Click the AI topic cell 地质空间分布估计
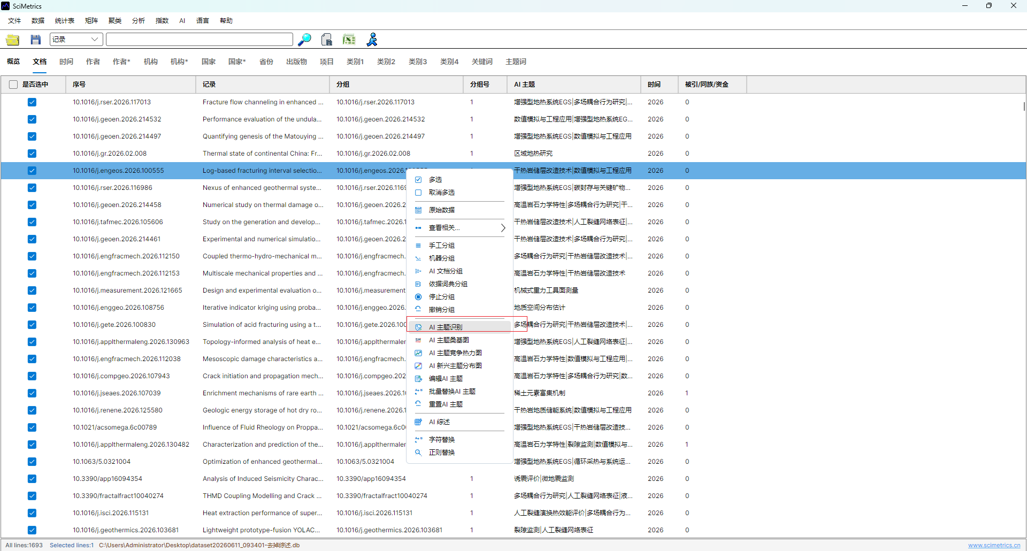This screenshot has width=1027, height=551. click(539, 308)
